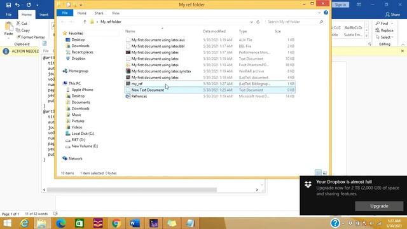Open New Volume (E:) drive
This screenshot has height=229, width=407.
(85, 146)
